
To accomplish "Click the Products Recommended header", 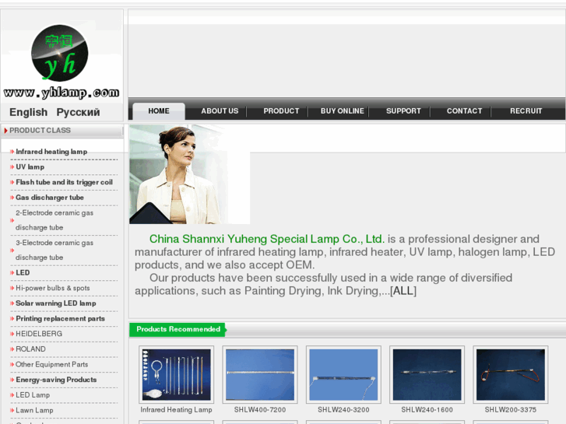I will (x=178, y=329).
